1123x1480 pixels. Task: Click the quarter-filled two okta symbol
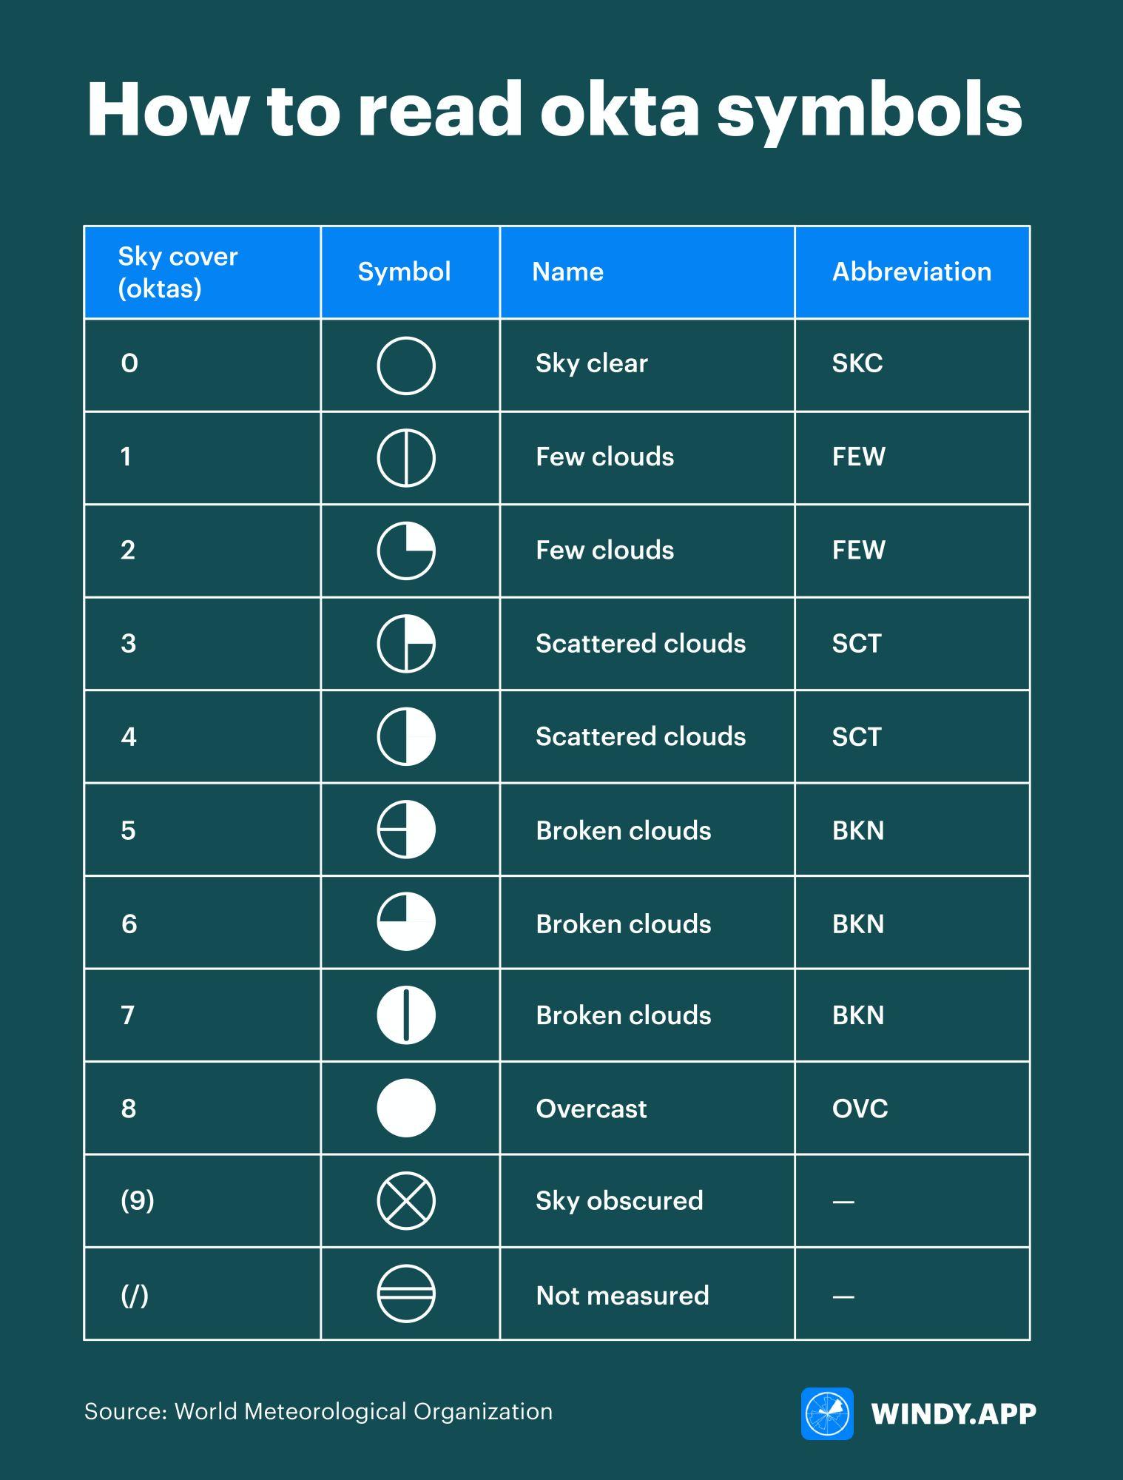(x=406, y=551)
